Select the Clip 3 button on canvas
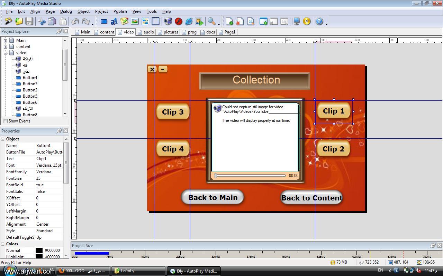This screenshot has height=276, width=443. pyautogui.click(x=173, y=112)
